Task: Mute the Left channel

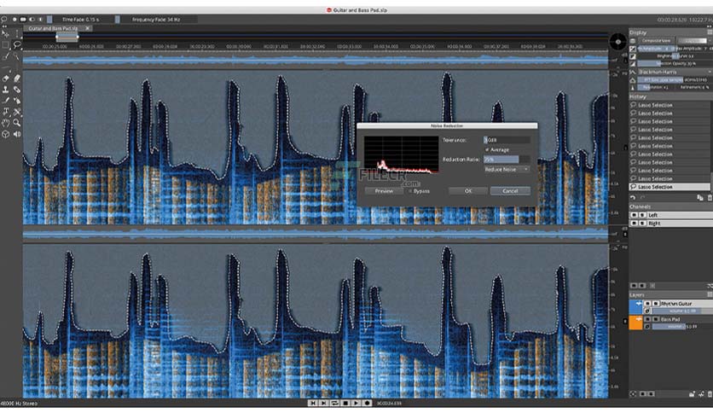Action: click(642, 215)
